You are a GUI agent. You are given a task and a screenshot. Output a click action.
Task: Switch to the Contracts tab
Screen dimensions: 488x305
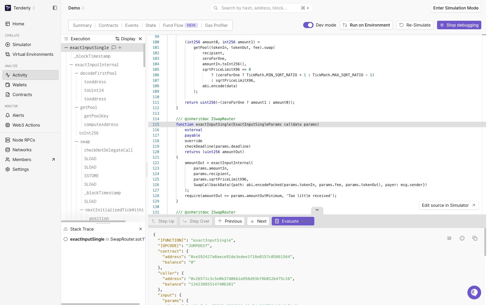(108, 25)
